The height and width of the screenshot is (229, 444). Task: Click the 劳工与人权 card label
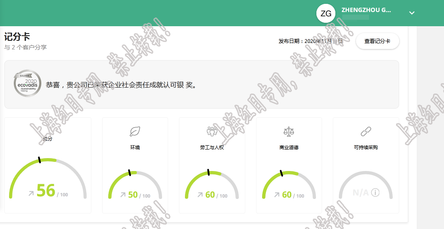point(212,147)
